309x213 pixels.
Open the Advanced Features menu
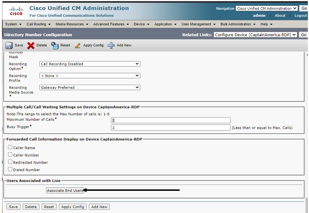[x=111, y=24]
